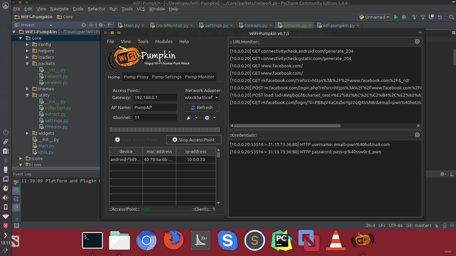Image resolution: width=456 pixels, height=256 pixels.
Task: Open PyCharm Refactor menu
Action: pyautogui.click(x=96, y=9)
